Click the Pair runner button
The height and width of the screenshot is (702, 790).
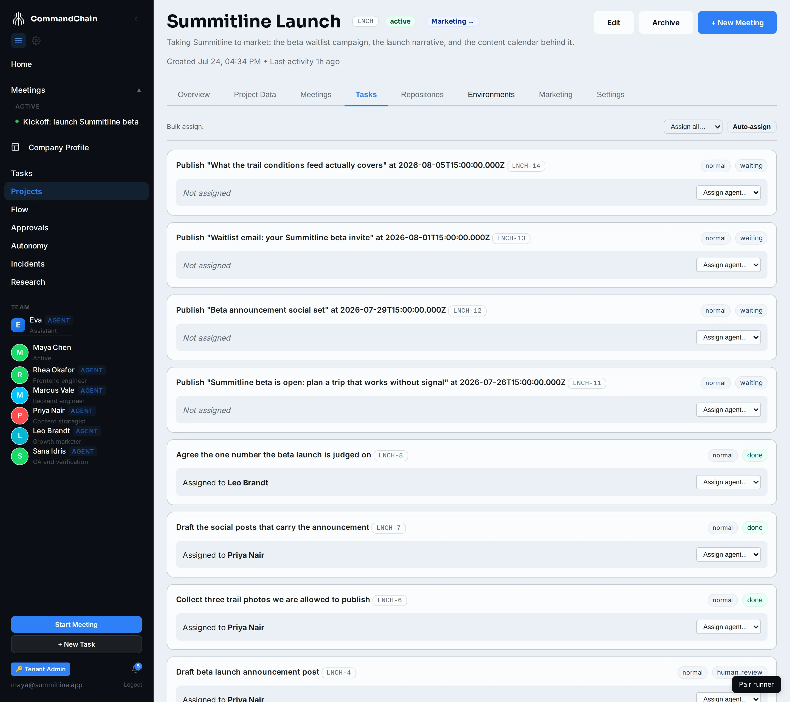point(756,684)
